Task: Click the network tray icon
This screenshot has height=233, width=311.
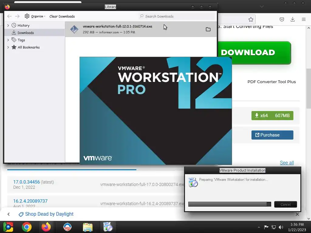Action: (274, 227)
